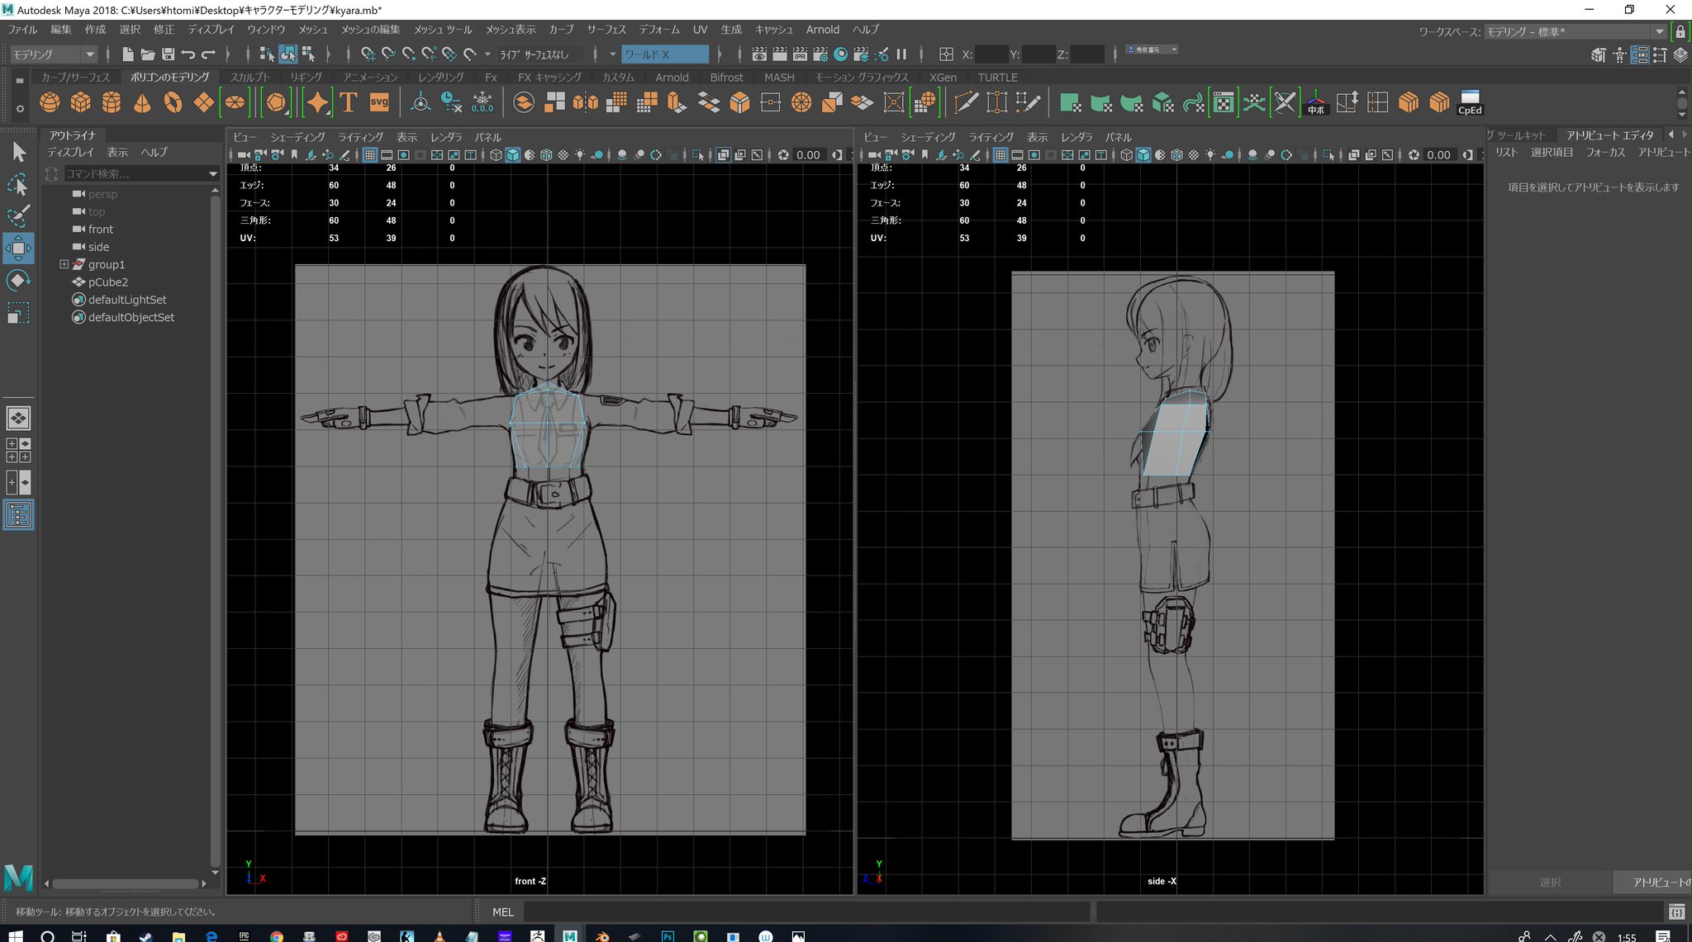
Task: Toggle grid display in the front viewport
Action: tap(369, 155)
